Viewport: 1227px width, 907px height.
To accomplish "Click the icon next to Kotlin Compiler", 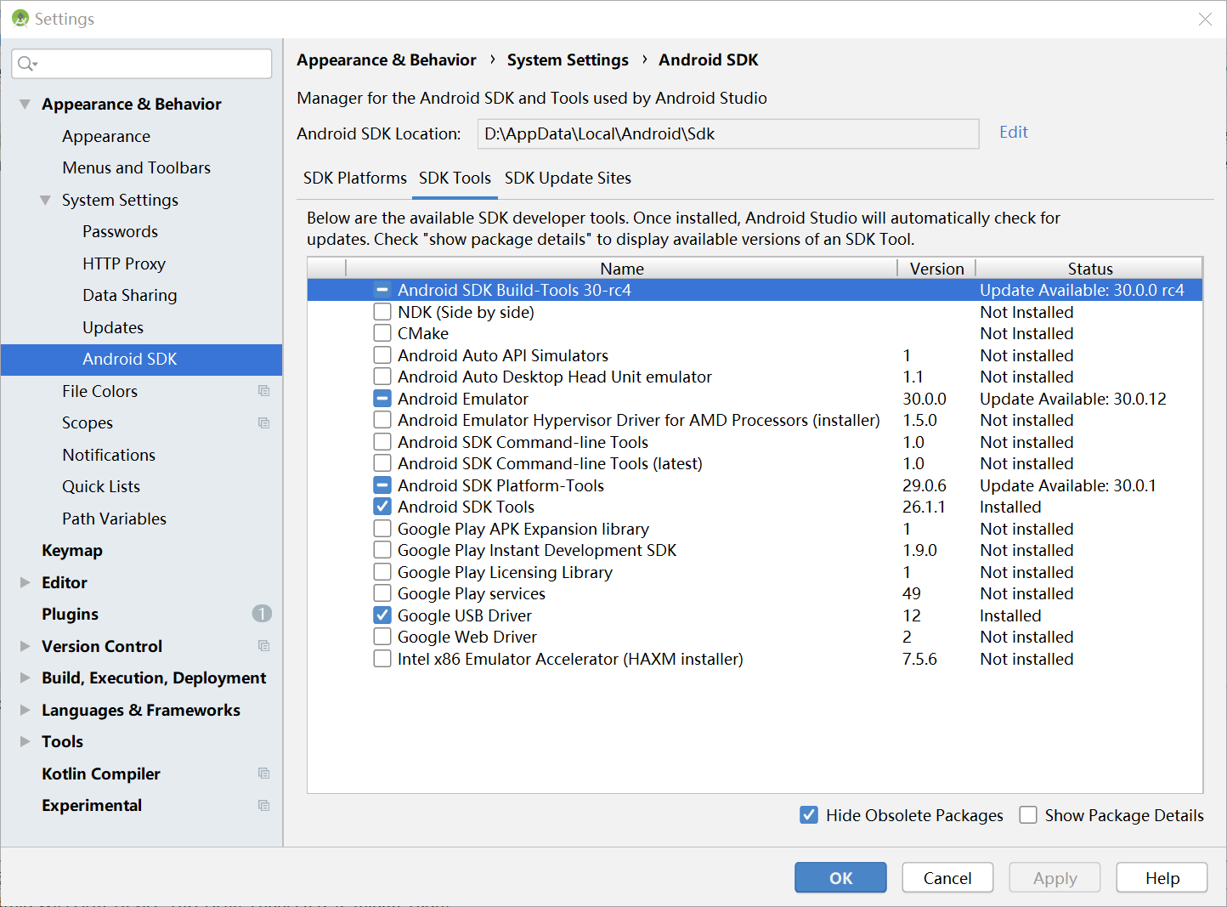I will tap(263, 774).
